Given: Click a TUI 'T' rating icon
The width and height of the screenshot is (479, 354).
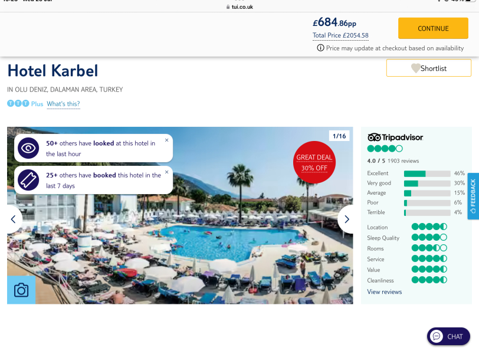Looking at the screenshot, I should pos(10,103).
